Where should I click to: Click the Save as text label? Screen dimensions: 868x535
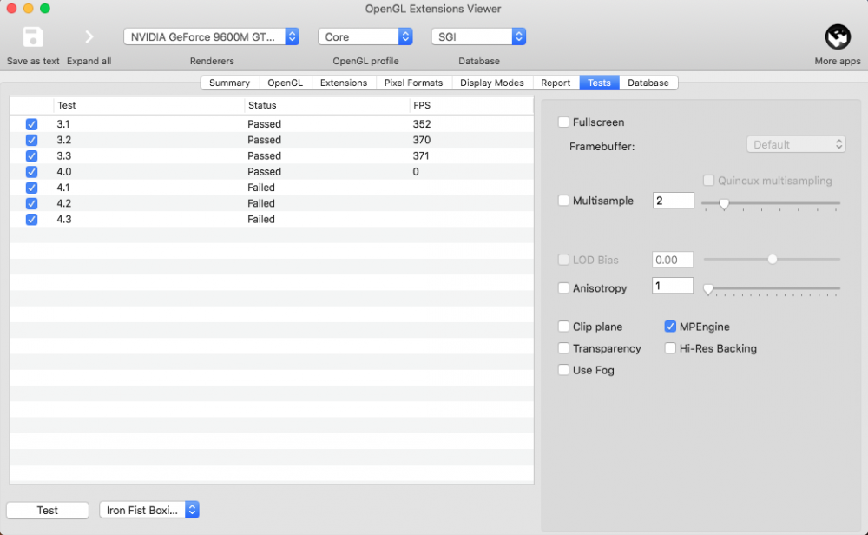point(33,61)
